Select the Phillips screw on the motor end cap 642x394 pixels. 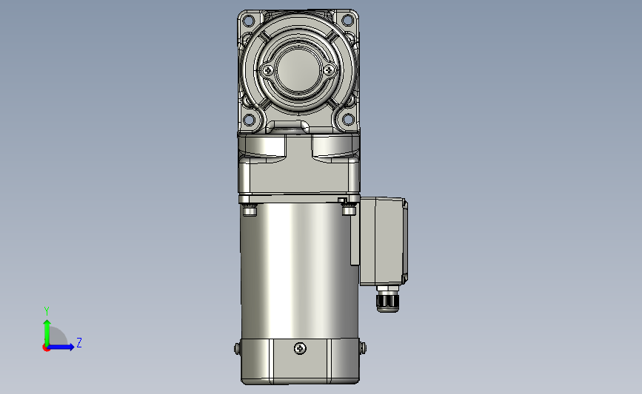click(300, 349)
